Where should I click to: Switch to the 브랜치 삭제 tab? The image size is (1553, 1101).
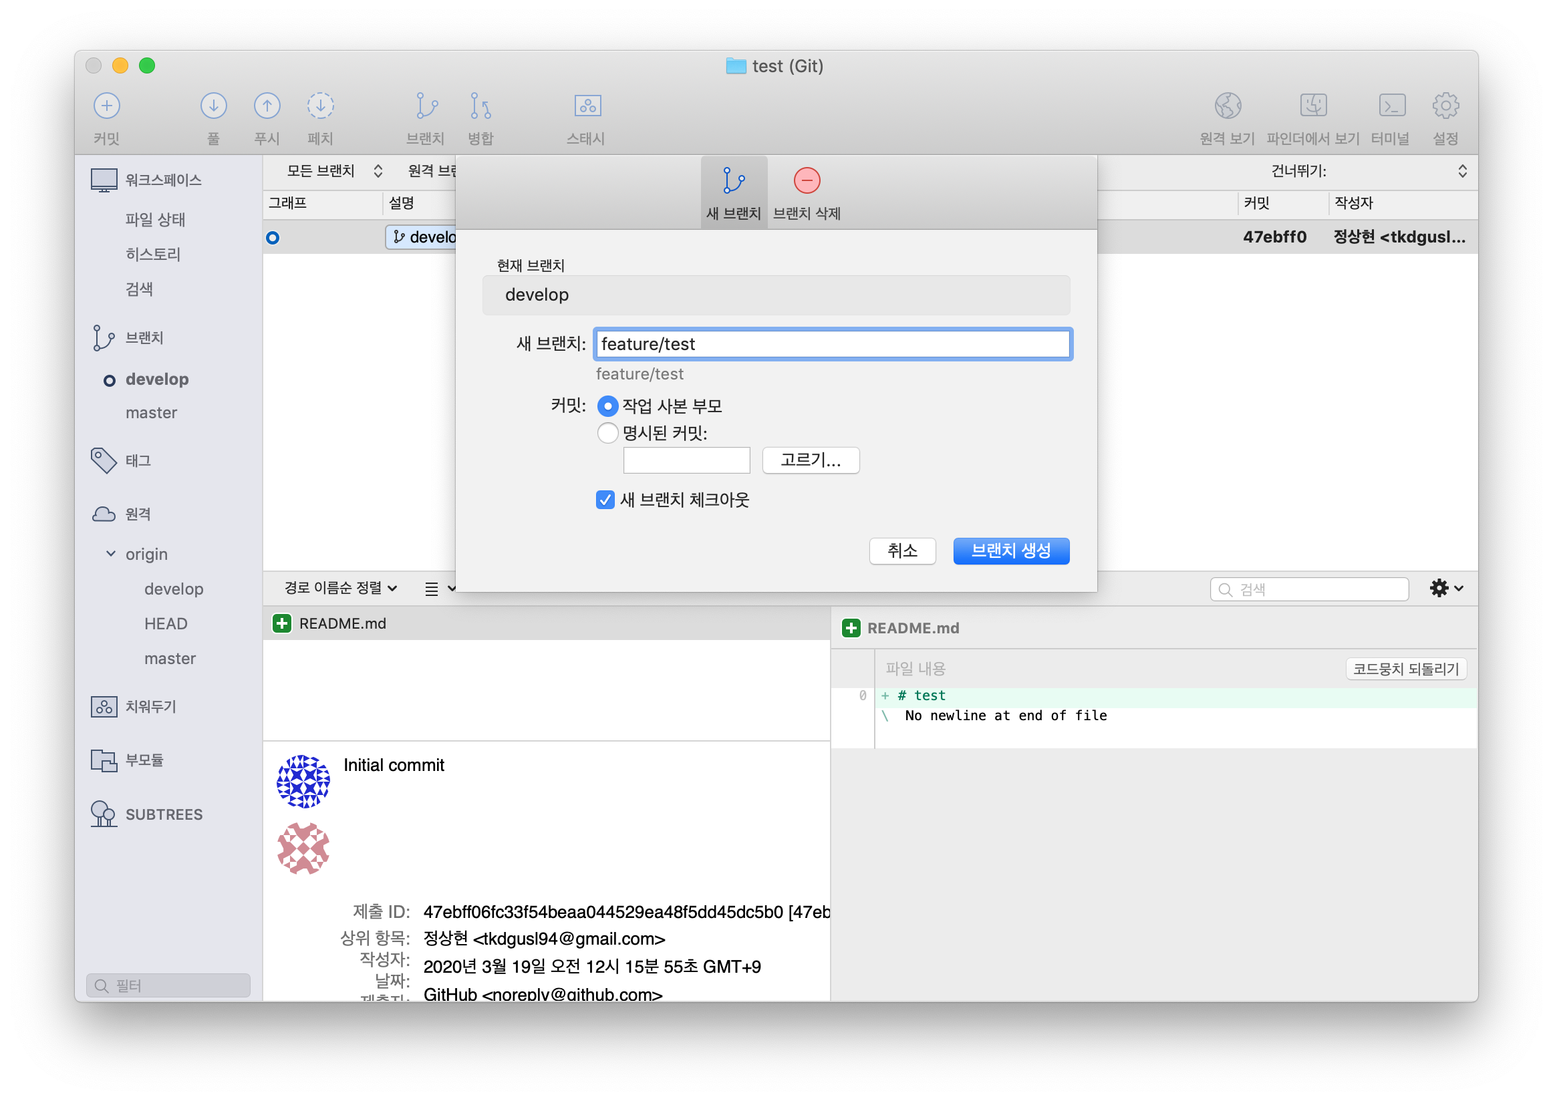point(807,192)
